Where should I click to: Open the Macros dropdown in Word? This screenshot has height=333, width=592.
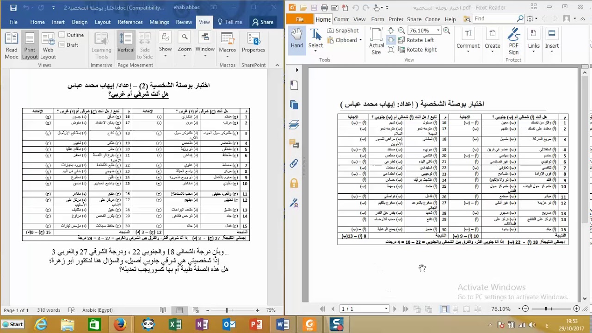[227, 45]
